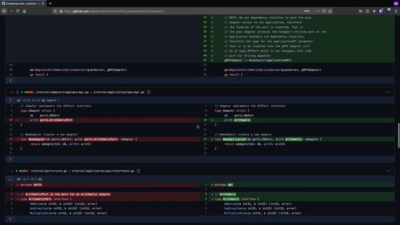This screenshot has height=225, width=400.
Task: Expand down below go func() lines
Action: [x=11, y=81]
